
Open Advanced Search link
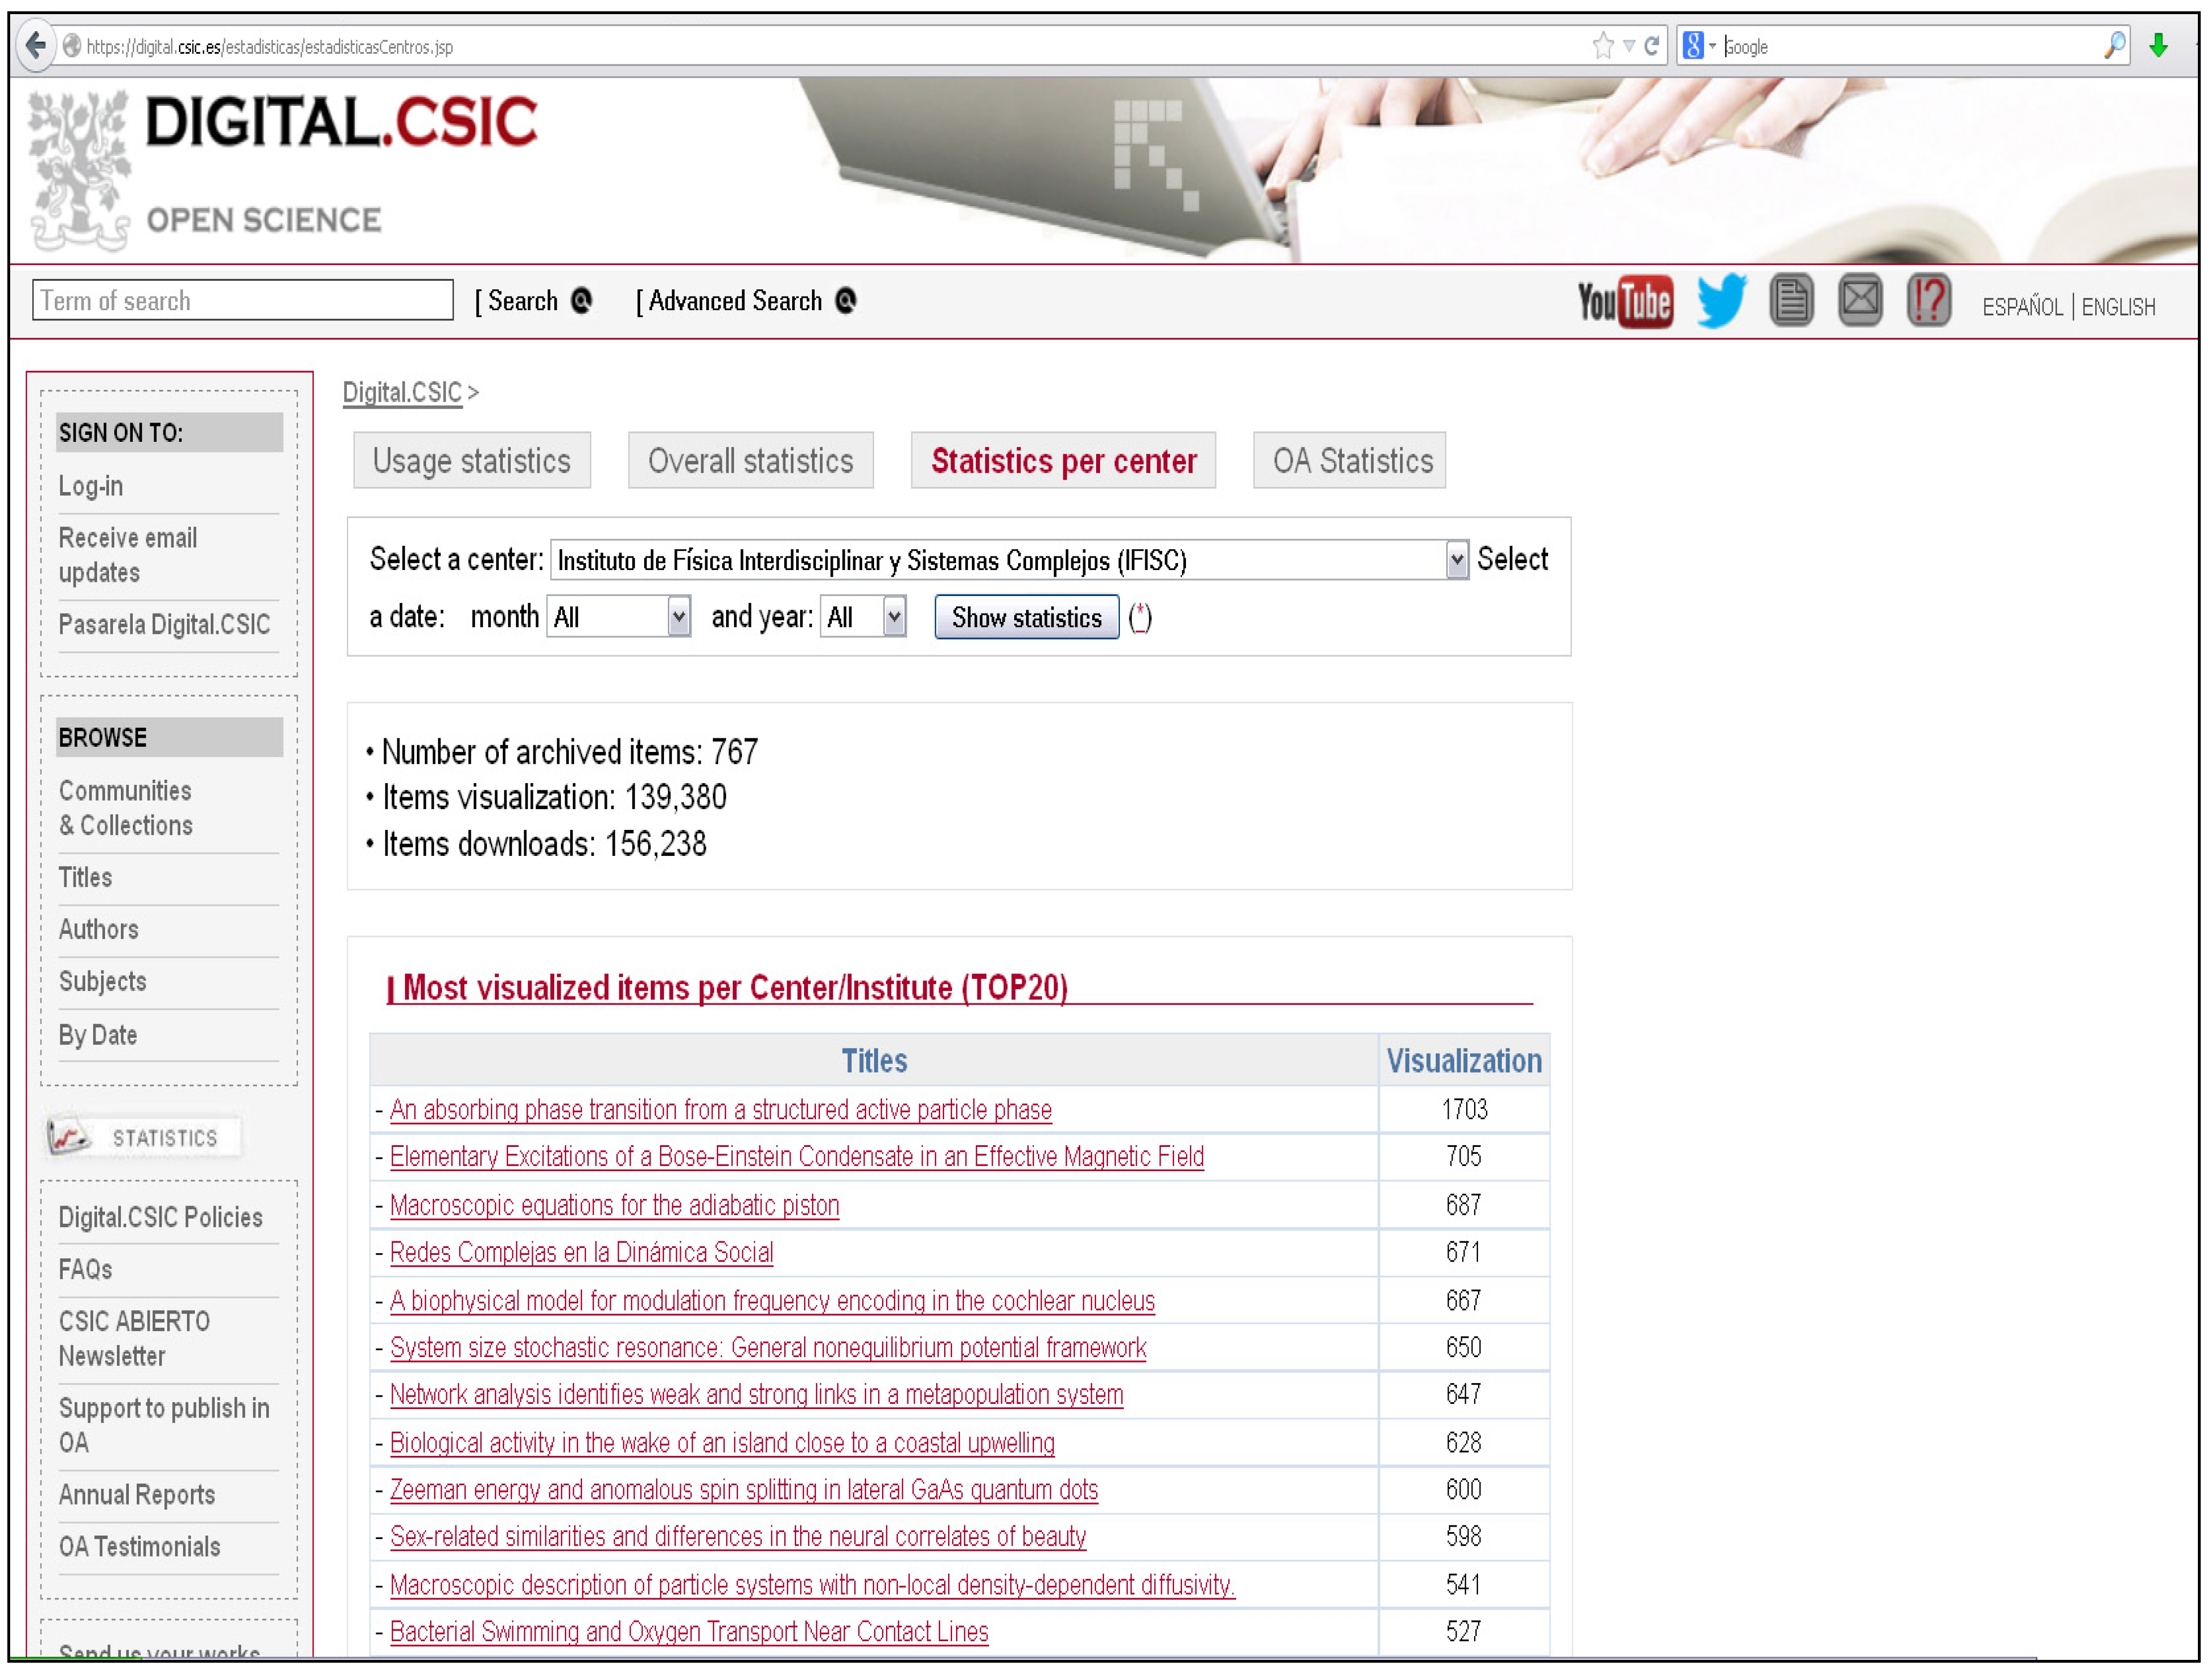[x=735, y=301]
